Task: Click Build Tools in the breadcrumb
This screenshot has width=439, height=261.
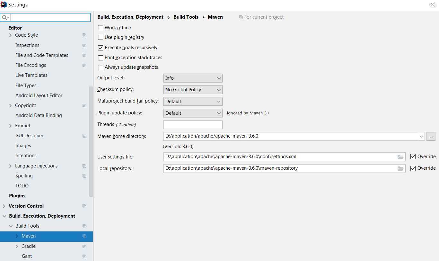Action: click(x=186, y=17)
